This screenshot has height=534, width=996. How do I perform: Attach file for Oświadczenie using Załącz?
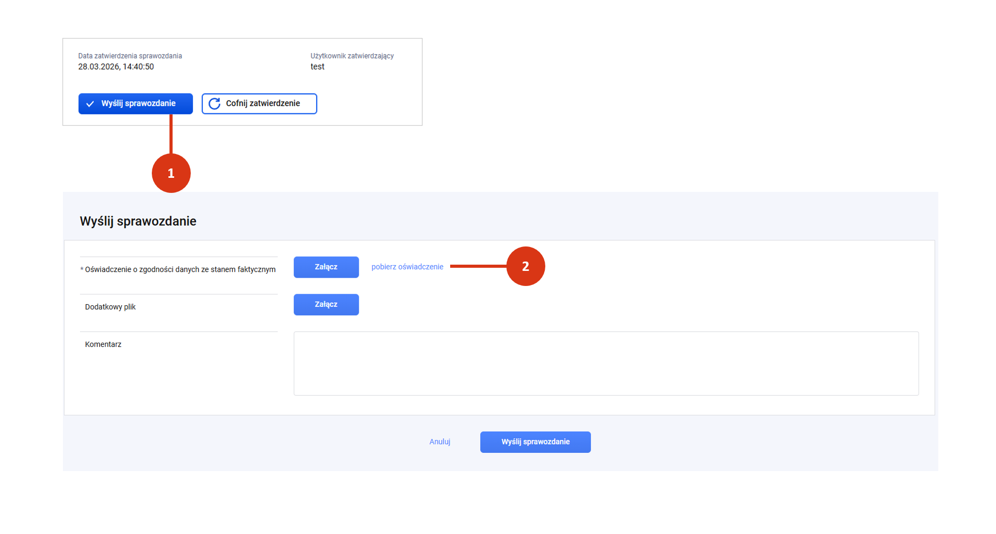point(326,267)
